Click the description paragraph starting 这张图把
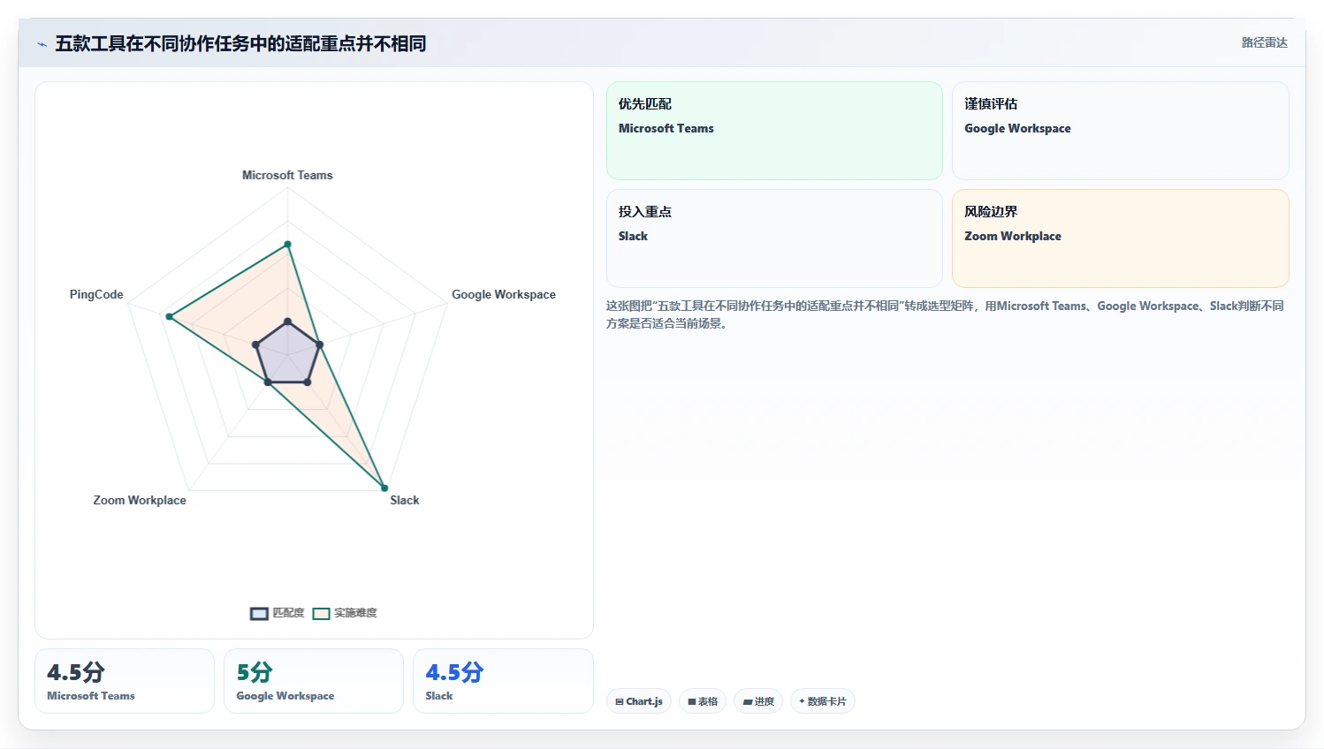 [x=946, y=314]
